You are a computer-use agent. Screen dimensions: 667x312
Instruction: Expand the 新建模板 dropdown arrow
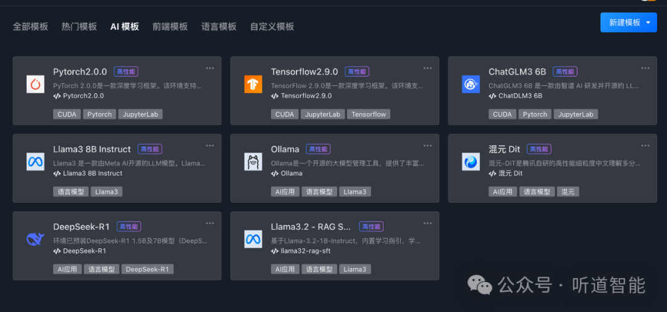(x=648, y=23)
